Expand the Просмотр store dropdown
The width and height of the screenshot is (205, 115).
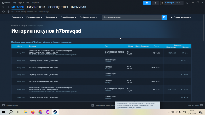[x=17, y=17]
